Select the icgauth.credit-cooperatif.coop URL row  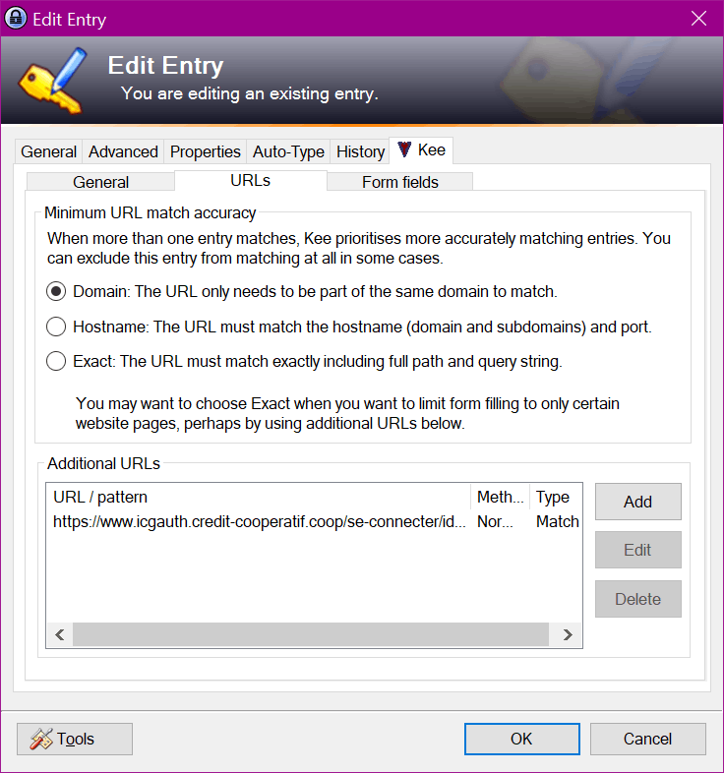pos(260,522)
